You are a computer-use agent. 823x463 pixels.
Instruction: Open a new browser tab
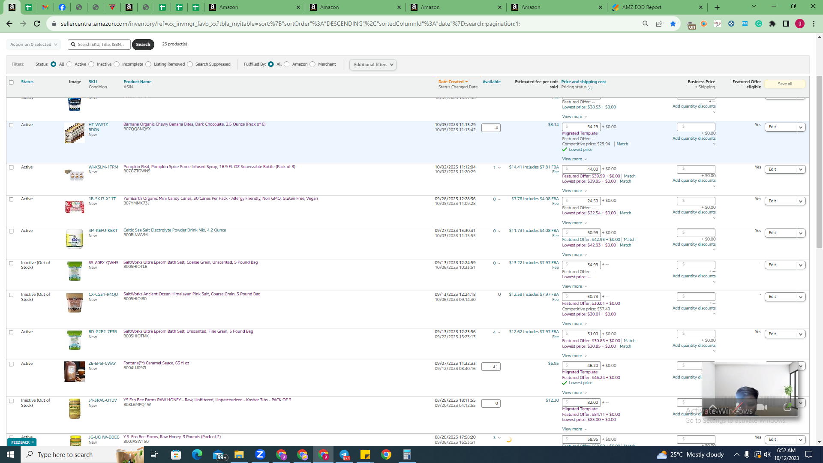click(717, 7)
